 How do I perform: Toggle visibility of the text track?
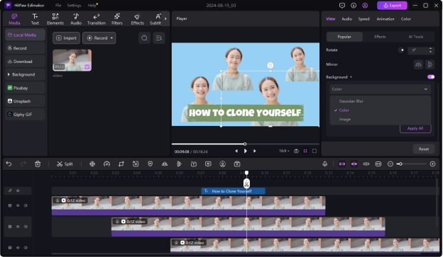(18, 190)
